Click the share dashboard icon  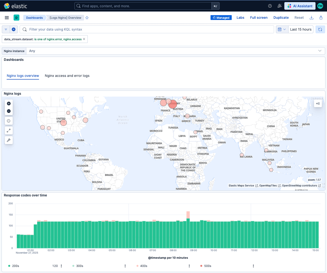(321, 18)
